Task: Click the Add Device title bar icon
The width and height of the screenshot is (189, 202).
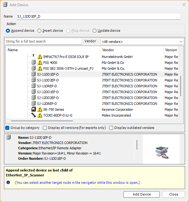Action: point(5,5)
